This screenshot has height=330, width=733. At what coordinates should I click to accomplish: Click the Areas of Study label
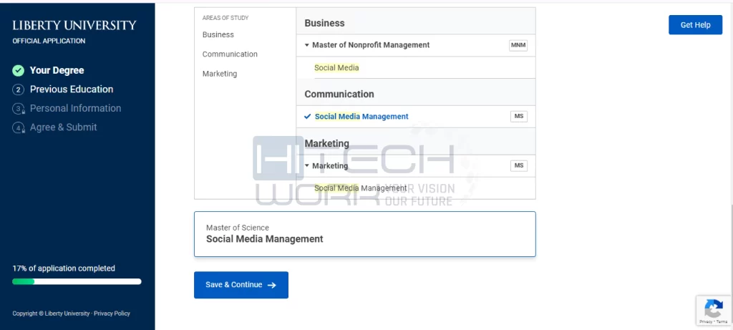(225, 18)
